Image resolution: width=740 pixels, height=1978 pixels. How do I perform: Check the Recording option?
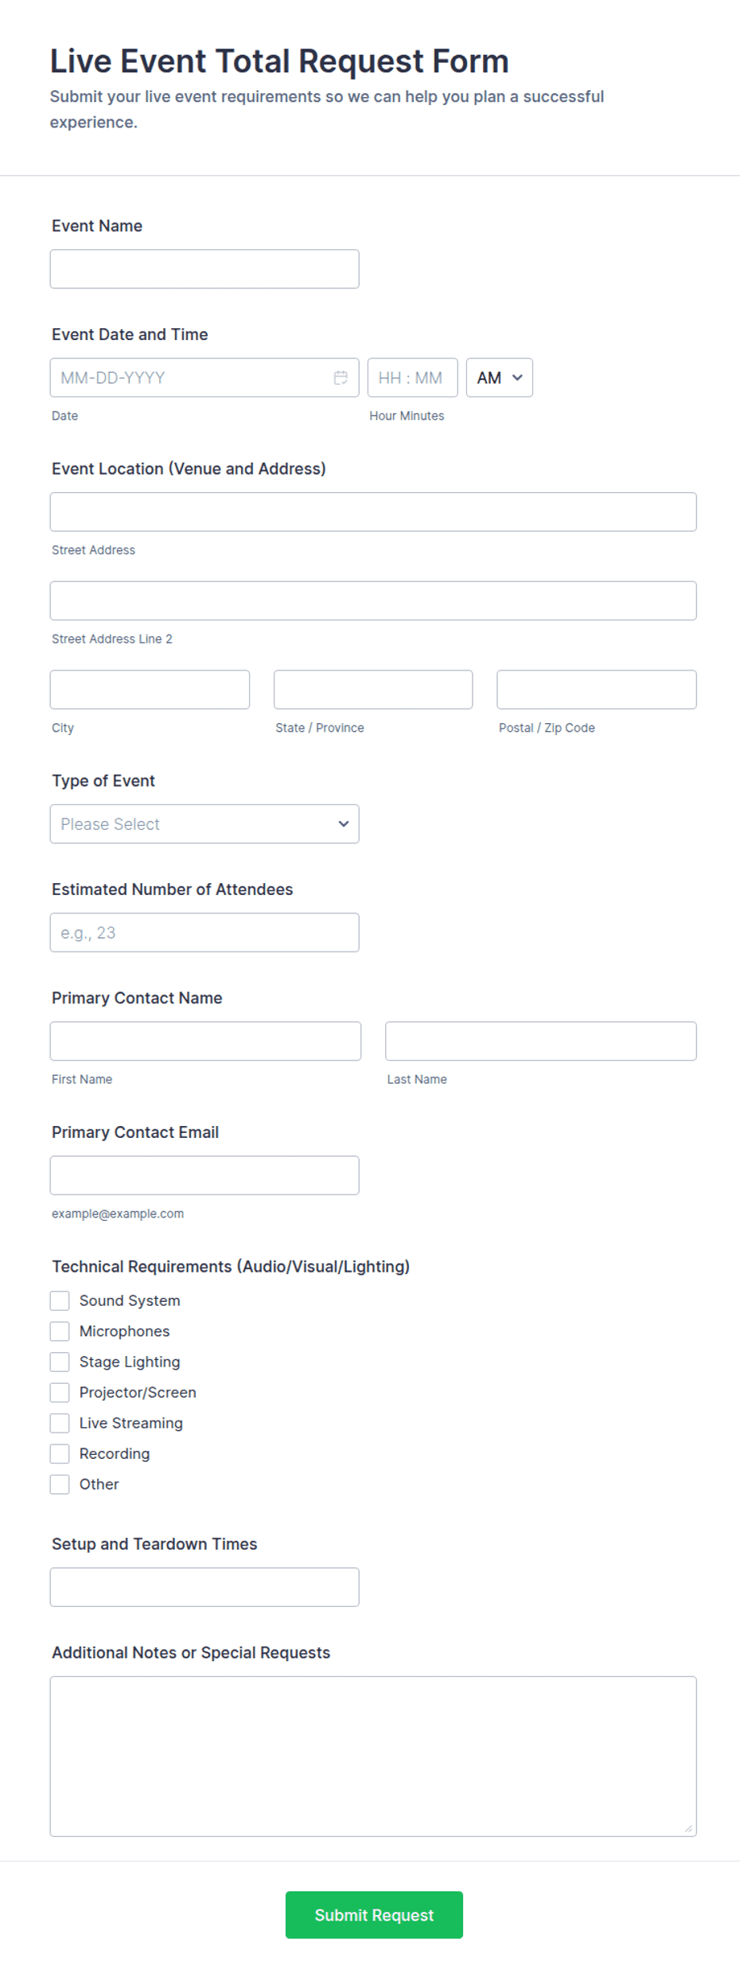pyautogui.click(x=60, y=1454)
